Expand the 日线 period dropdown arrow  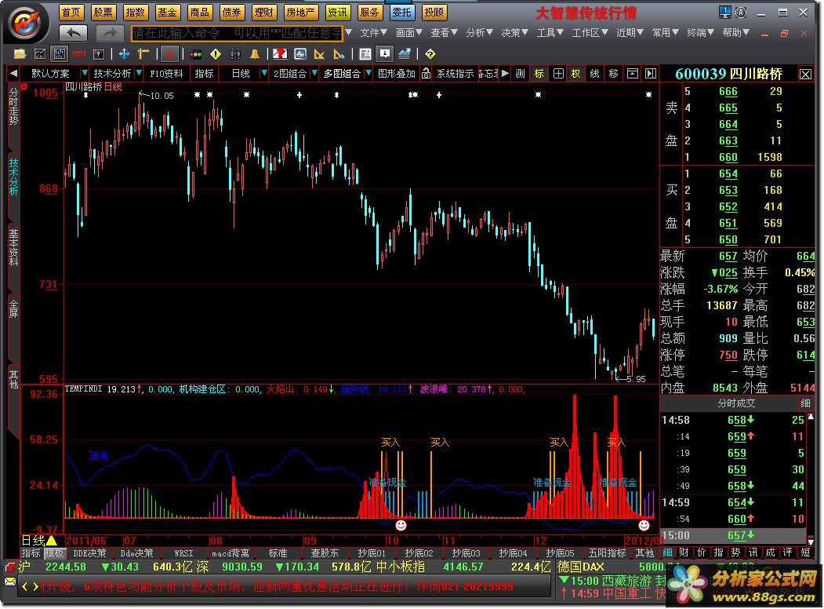point(263,73)
